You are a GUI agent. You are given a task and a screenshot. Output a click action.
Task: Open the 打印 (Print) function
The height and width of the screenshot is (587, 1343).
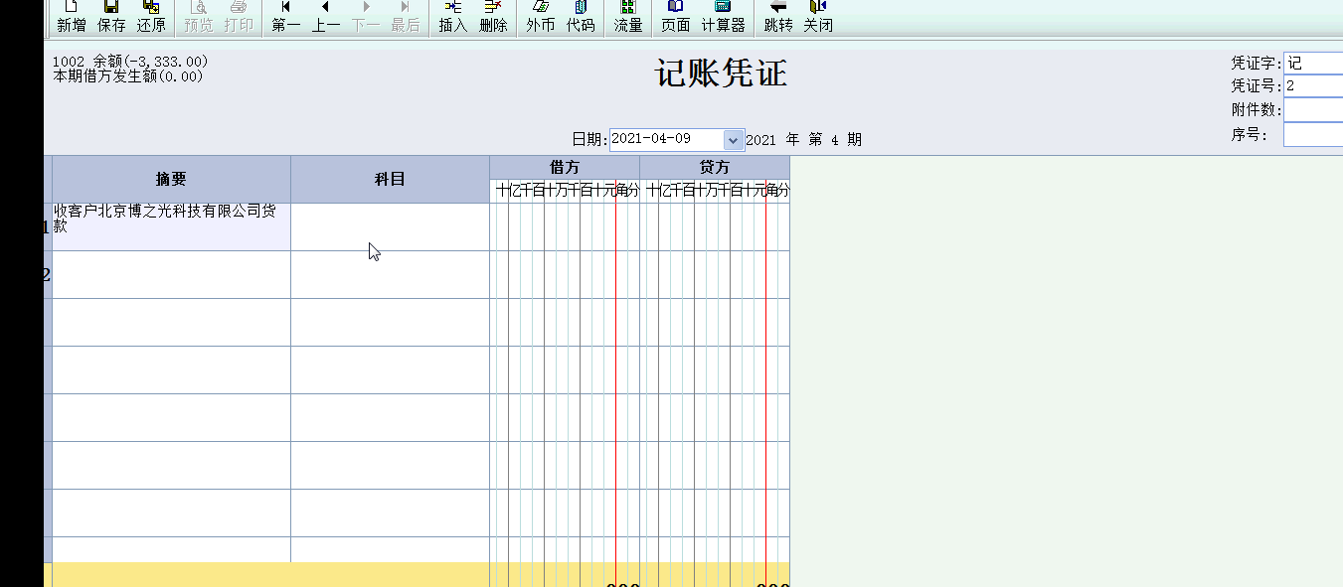pos(239,17)
